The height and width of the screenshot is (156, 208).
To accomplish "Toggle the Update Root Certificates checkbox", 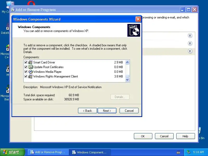I will click(x=26, y=67).
